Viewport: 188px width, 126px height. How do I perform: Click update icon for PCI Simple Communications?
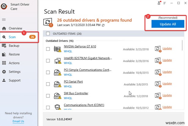pyautogui.click(x=158, y=73)
